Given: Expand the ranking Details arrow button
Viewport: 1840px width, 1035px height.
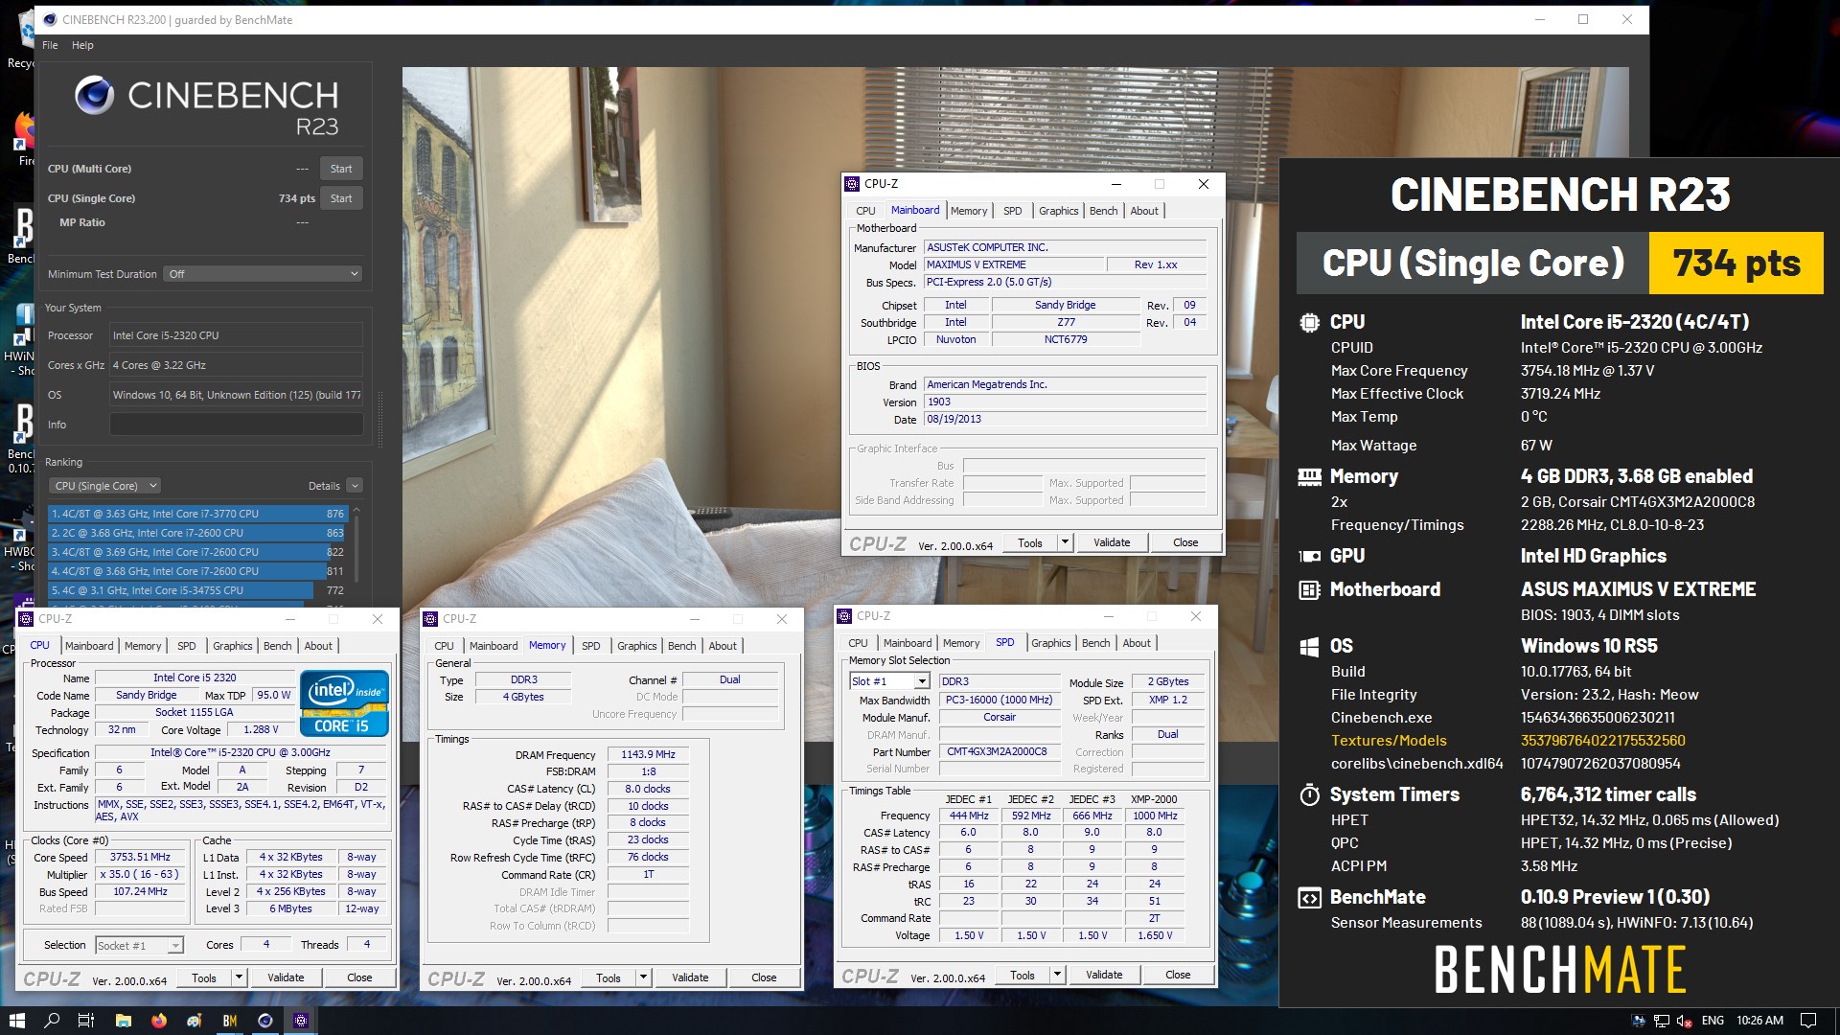Looking at the screenshot, I should click(355, 486).
